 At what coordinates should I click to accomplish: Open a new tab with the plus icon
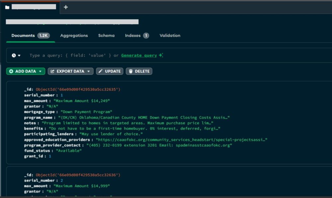coord(66,7)
